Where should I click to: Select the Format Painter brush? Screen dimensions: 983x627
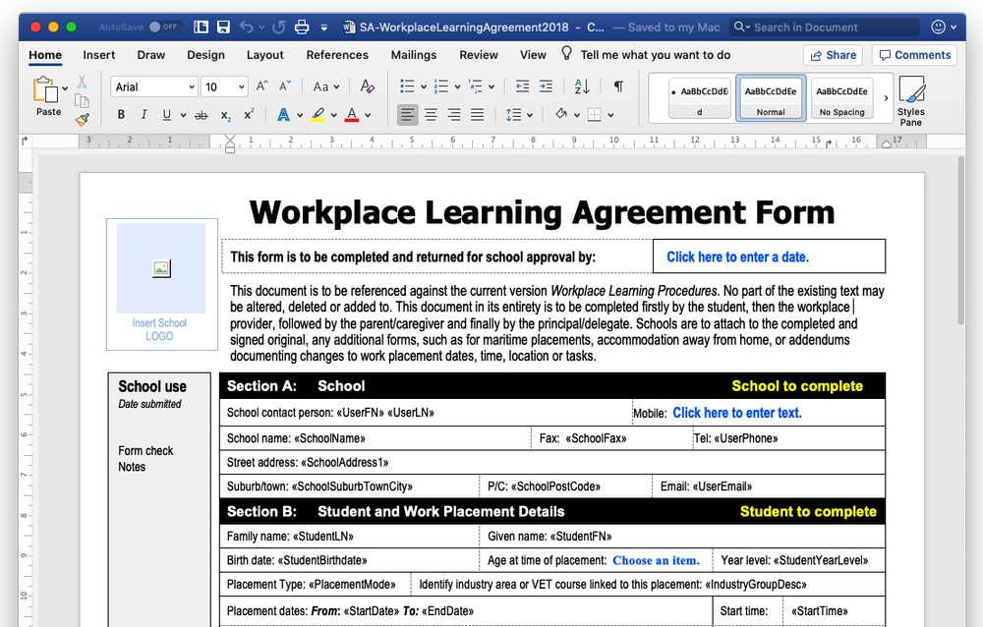[83, 119]
